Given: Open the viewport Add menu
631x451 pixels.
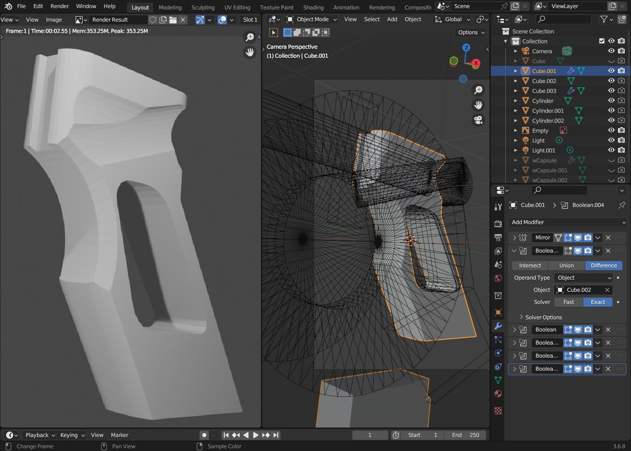Looking at the screenshot, I should click(x=392, y=19).
